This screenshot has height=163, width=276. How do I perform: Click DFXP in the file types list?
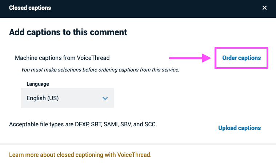coord(82,125)
